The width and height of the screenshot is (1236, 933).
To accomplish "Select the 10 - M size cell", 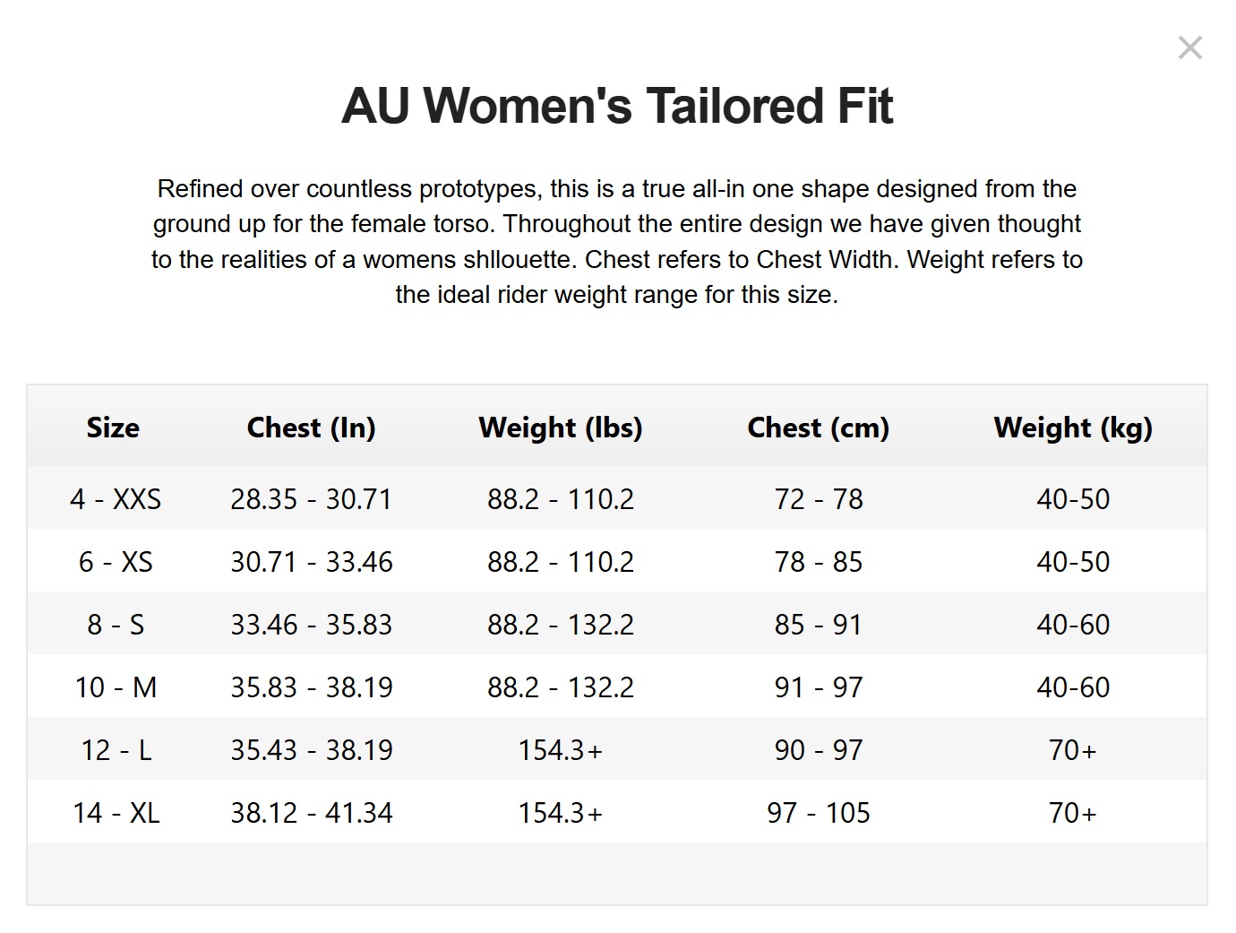I will click(x=116, y=687).
